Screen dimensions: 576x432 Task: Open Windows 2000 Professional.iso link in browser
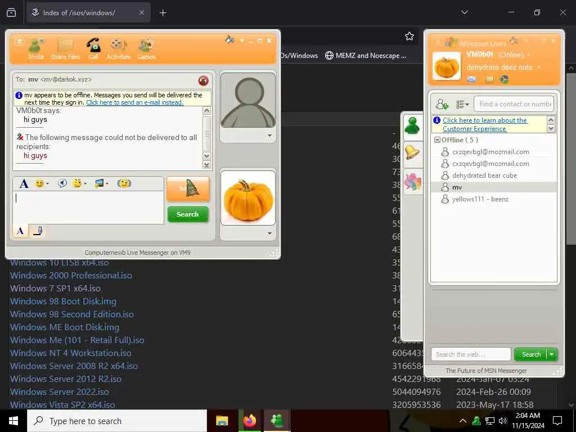click(x=71, y=276)
